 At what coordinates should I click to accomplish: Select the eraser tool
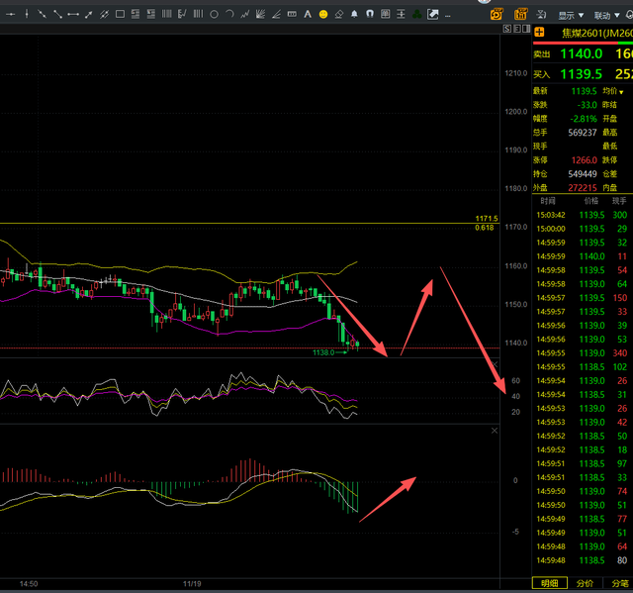coord(338,15)
